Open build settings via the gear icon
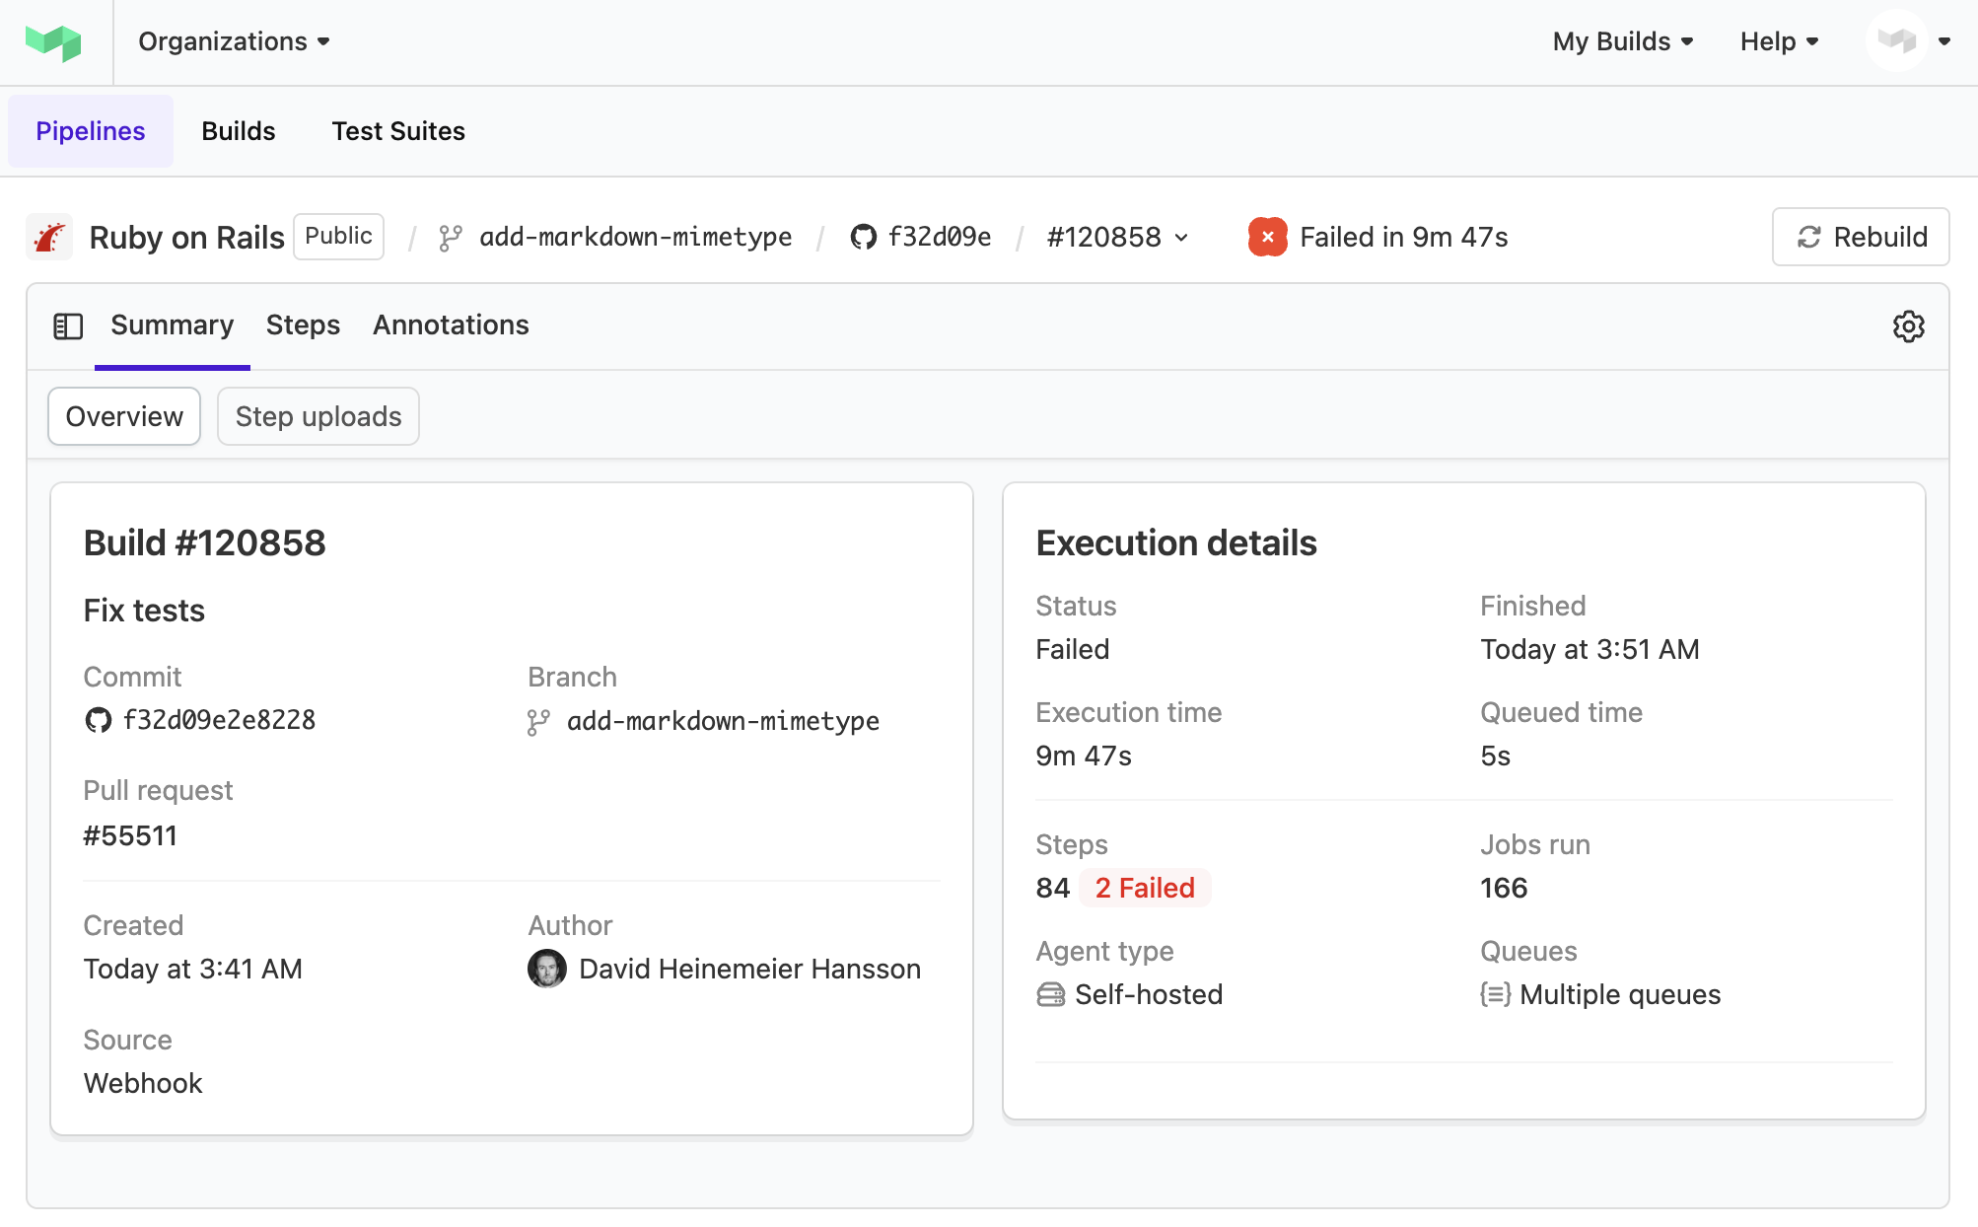The width and height of the screenshot is (1978, 1227). coord(1908,325)
